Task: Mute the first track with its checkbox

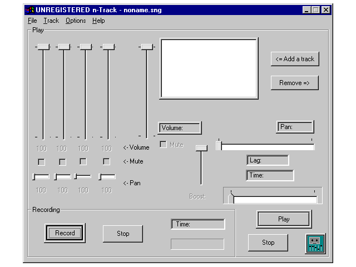Action: tap(41, 162)
